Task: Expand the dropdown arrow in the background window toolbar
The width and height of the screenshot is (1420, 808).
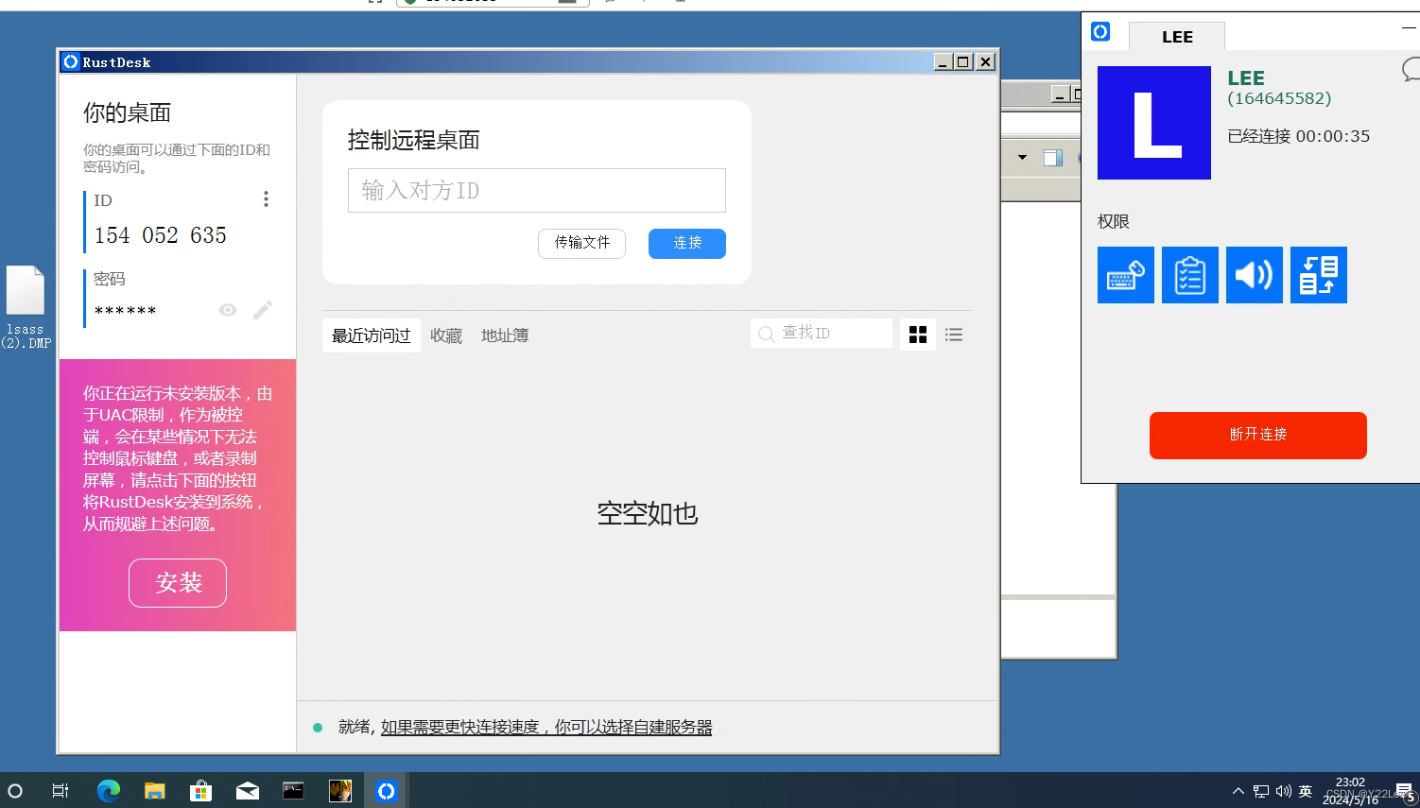Action: point(1022,158)
